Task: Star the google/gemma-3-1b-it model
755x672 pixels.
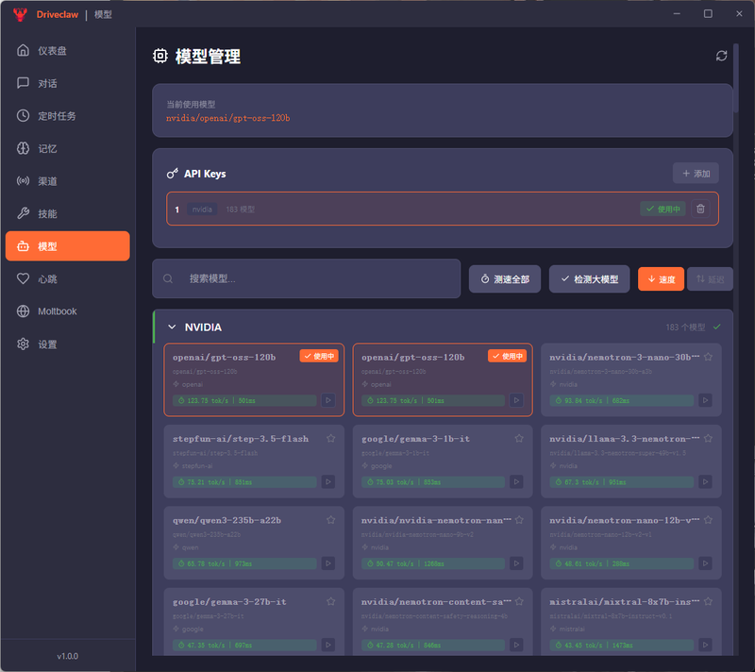Action: (x=519, y=439)
